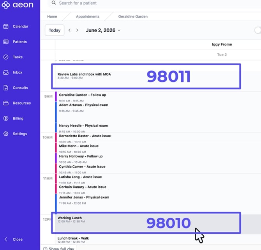
Task: Click the magnifier search icon
Action: point(54,3)
